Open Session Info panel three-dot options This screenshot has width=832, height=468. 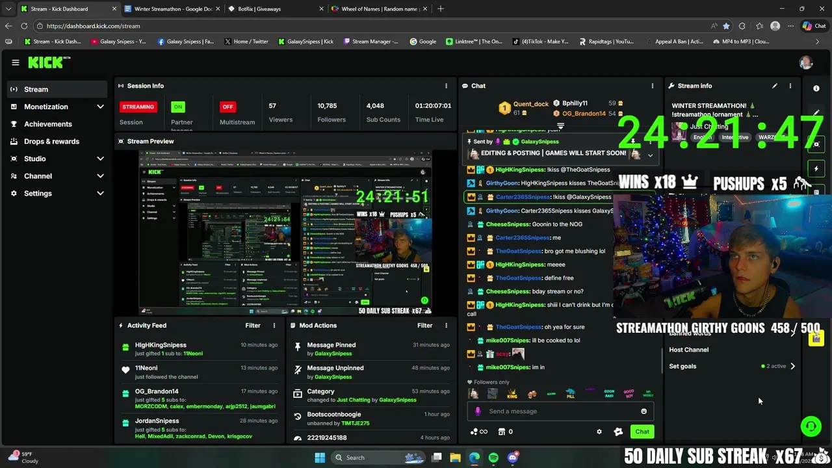point(446,86)
